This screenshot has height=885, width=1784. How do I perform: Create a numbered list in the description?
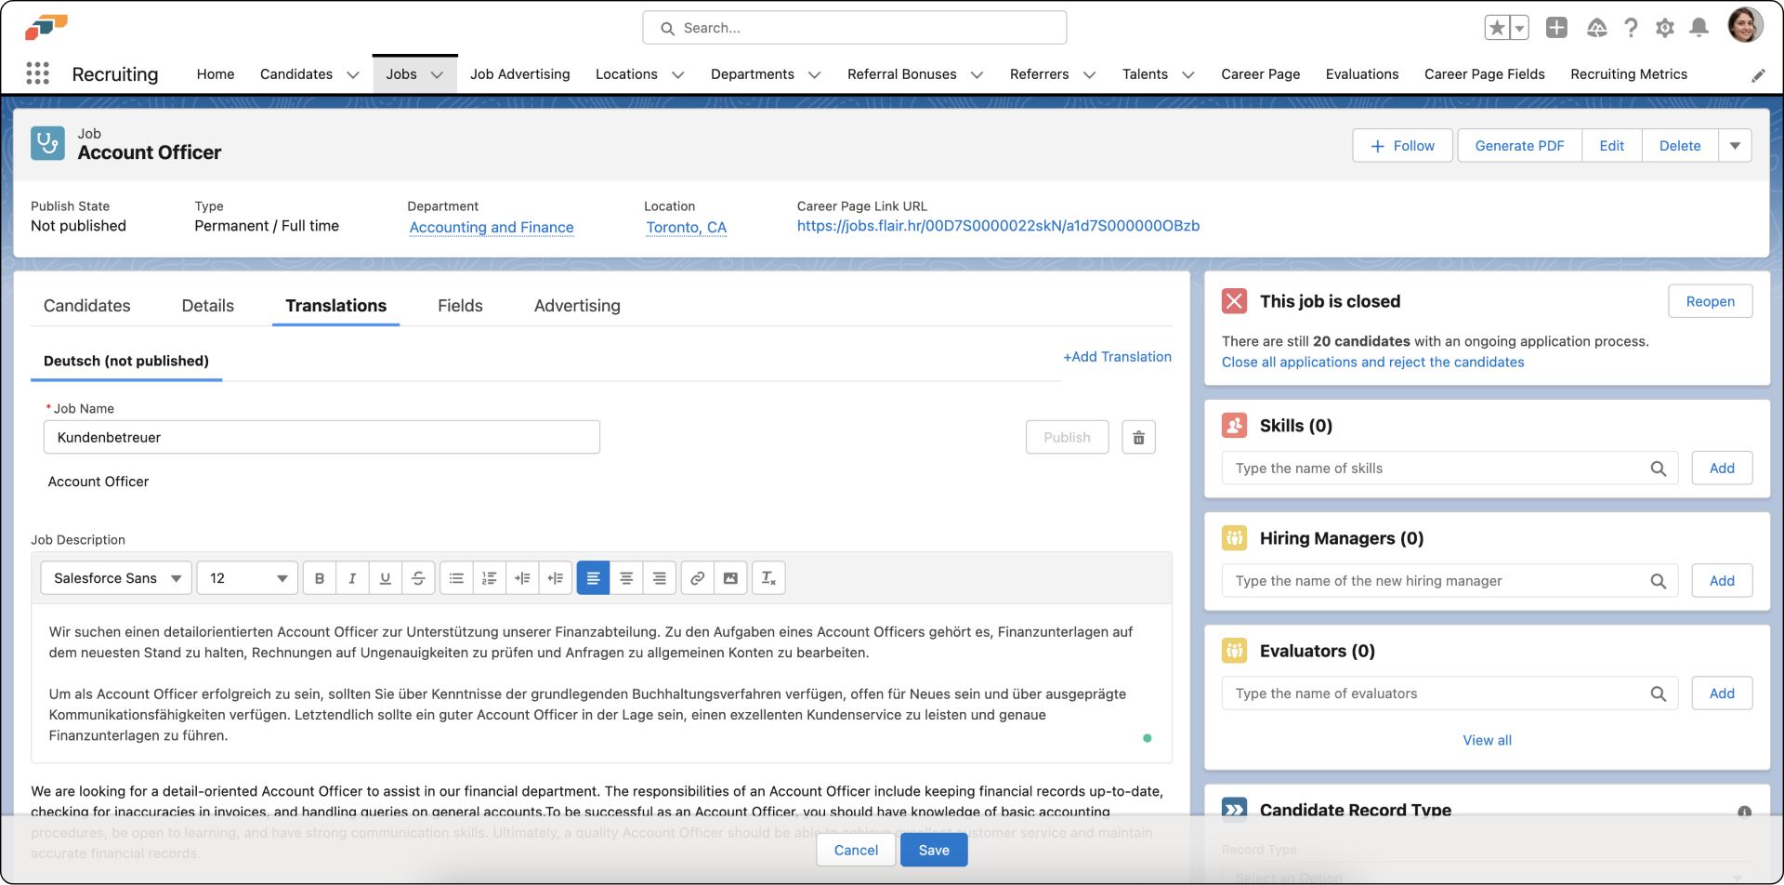coord(490,577)
